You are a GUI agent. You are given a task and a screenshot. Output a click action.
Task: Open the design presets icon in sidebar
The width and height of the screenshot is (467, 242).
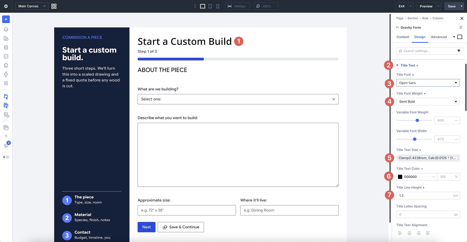pos(6,38)
